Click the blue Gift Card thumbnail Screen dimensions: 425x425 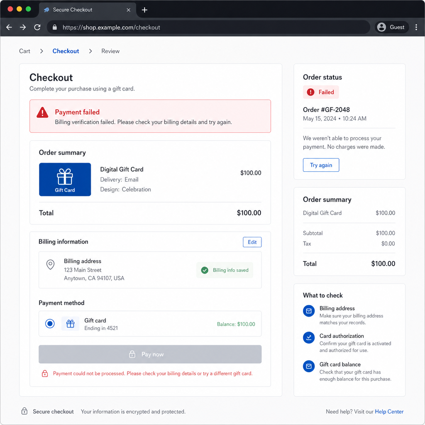coord(65,179)
